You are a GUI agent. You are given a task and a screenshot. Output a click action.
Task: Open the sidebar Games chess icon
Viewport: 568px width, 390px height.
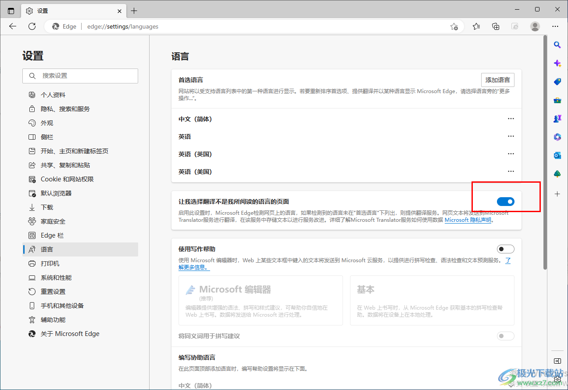(x=557, y=119)
